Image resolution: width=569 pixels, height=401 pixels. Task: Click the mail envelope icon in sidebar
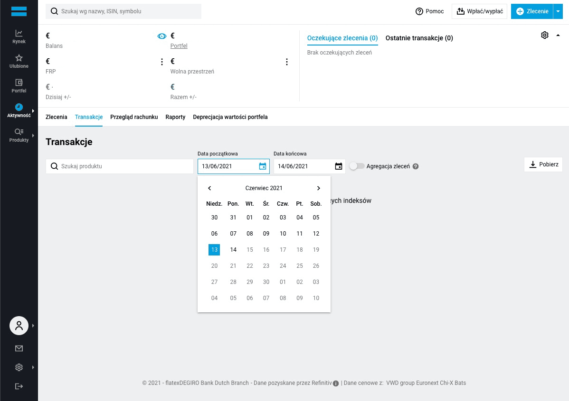click(x=19, y=348)
